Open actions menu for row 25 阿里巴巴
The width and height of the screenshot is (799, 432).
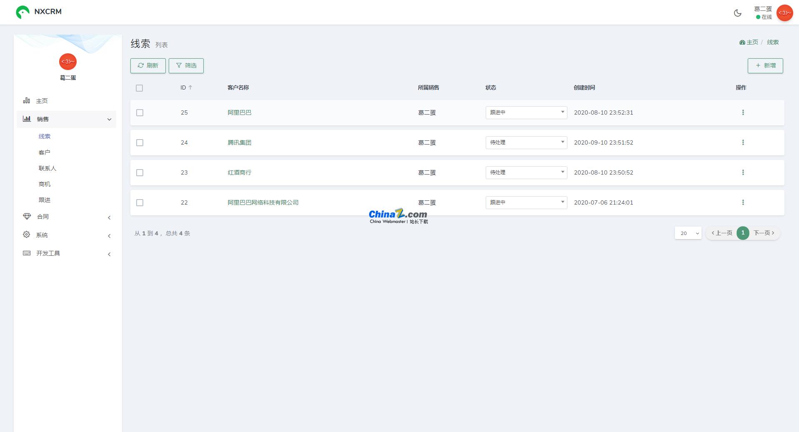point(743,112)
